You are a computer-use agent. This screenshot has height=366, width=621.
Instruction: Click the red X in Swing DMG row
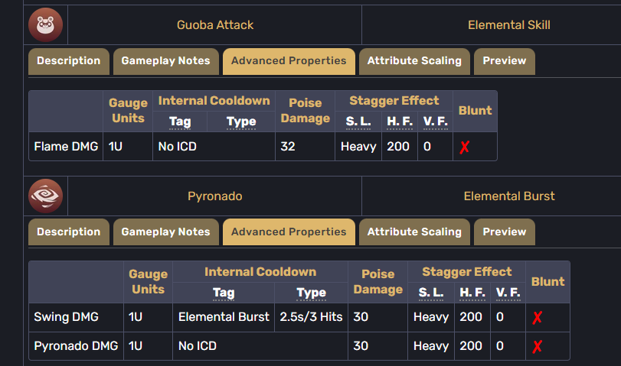[x=537, y=318]
